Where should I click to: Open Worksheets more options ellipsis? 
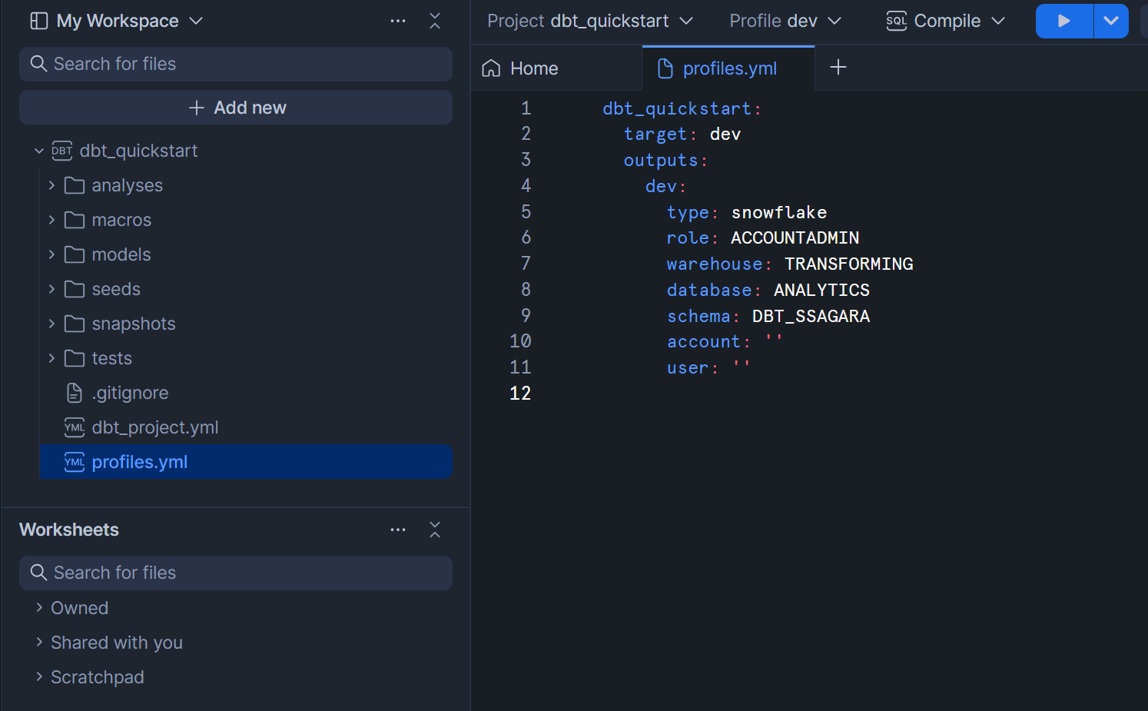[x=398, y=530]
